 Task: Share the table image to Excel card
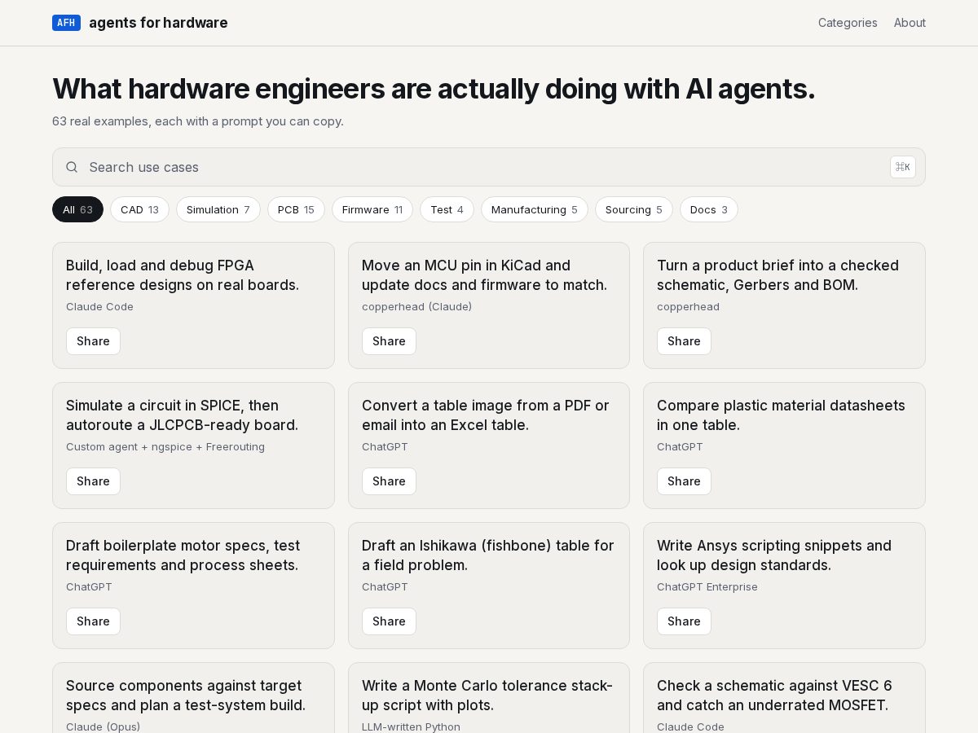389,481
